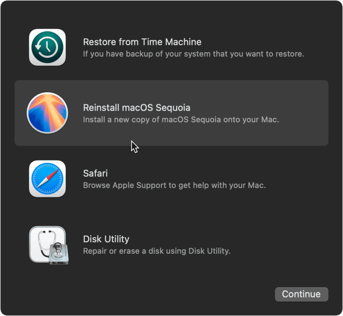Screen dimensions: 343x316
Task: Select the green Time Machine clock icon
Action: (x=47, y=47)
